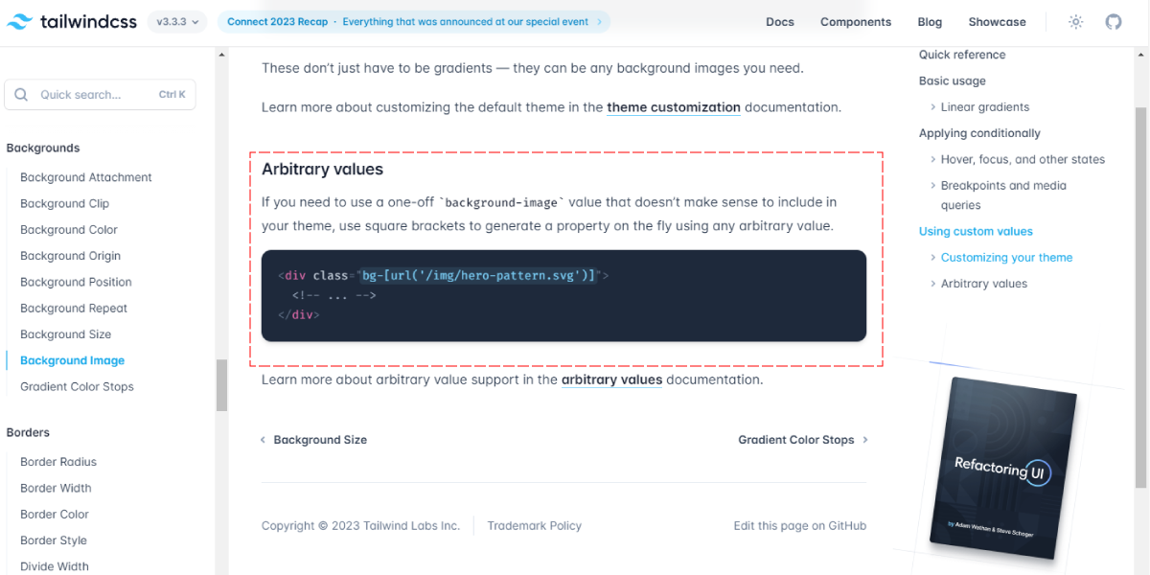Click the Refactoring UI book cover

[x=1004, y=468]
